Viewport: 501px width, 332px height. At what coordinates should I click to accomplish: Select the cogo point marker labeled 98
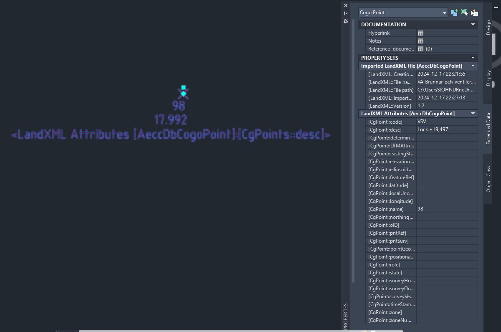tap(183, 93)
